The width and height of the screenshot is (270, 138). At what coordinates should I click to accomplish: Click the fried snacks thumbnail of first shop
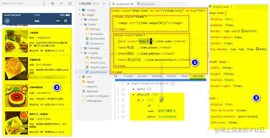point(17,42)
